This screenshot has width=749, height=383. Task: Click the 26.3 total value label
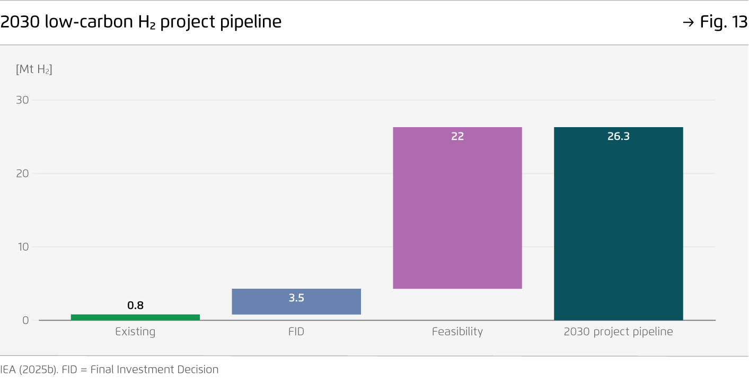[618, 136]
